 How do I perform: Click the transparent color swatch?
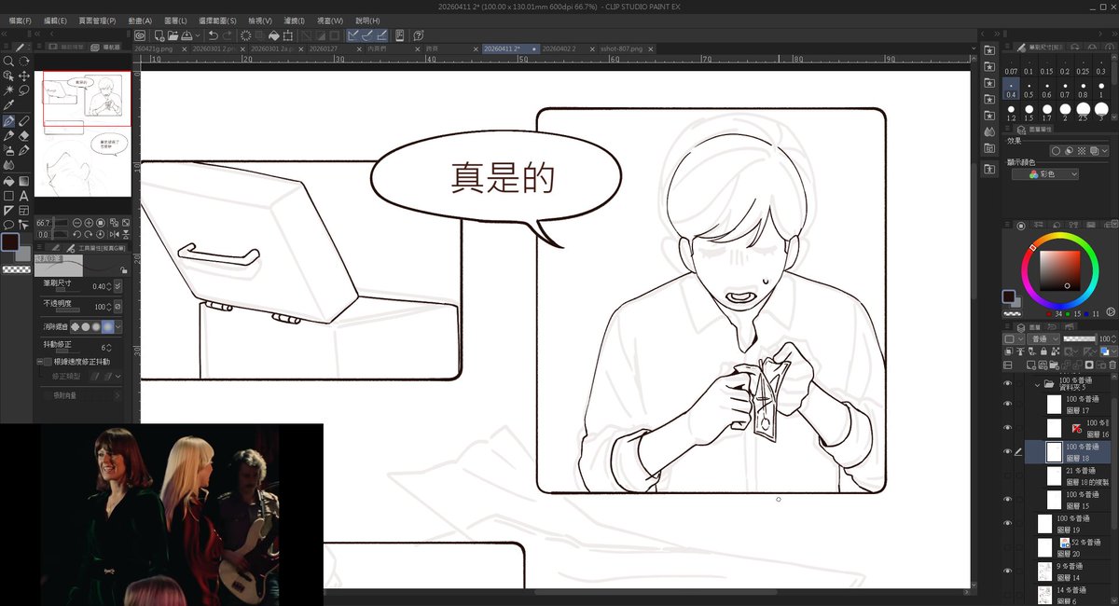16,269
